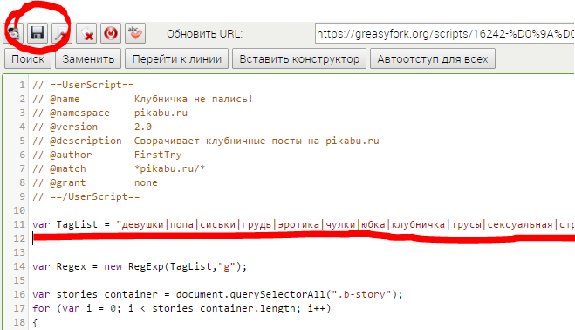
Task: Save the script with the floppy icon
Action: click(38, 33)
